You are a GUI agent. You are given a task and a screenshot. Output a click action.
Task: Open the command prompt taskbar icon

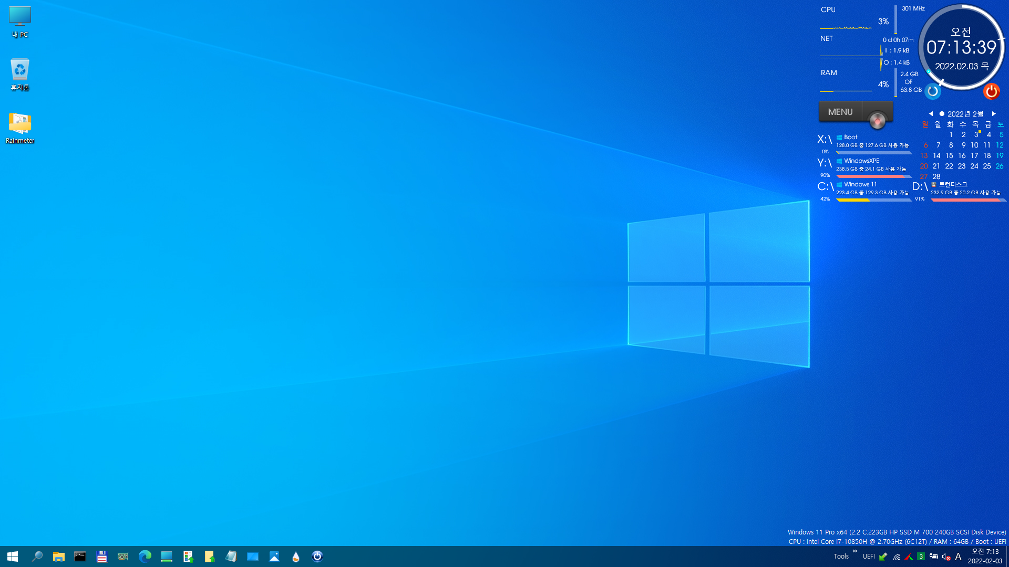tap(80, 556)
